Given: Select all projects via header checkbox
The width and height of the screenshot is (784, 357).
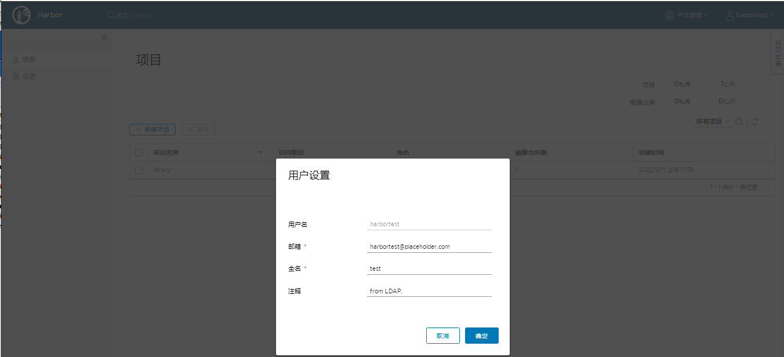Looking at the screenshot, I should 139,153.
